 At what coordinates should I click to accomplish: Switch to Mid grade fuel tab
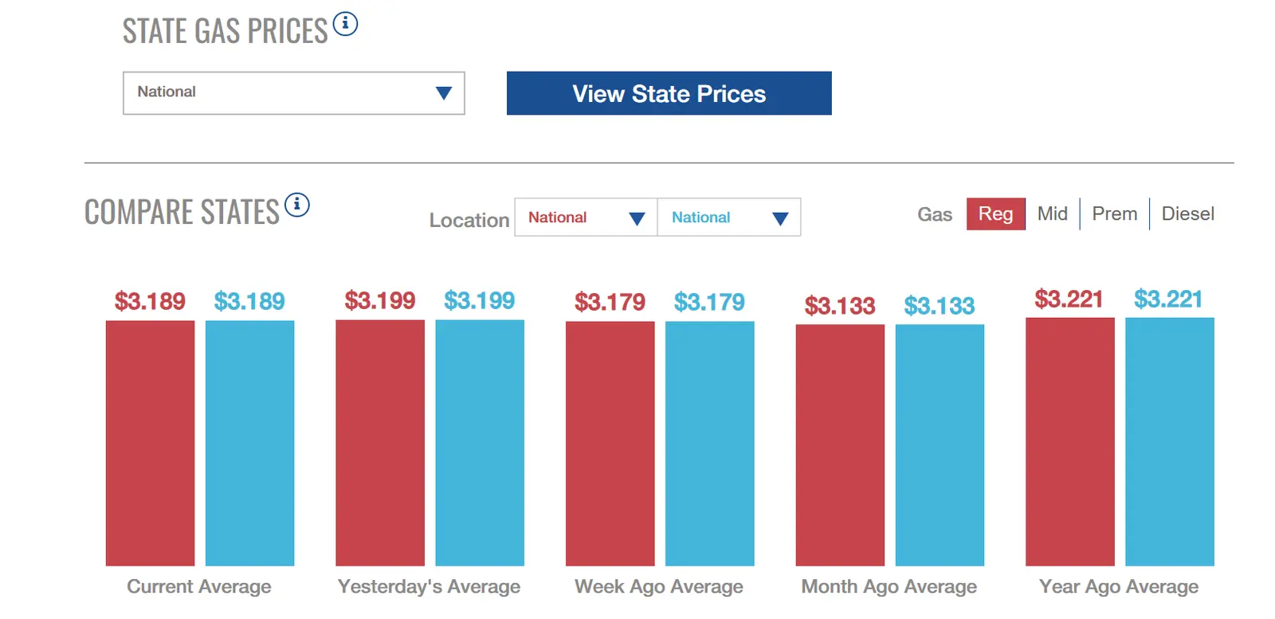[1052, 214]
